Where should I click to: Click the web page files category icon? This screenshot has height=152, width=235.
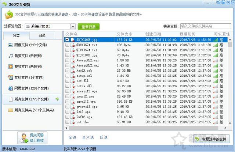11,88
